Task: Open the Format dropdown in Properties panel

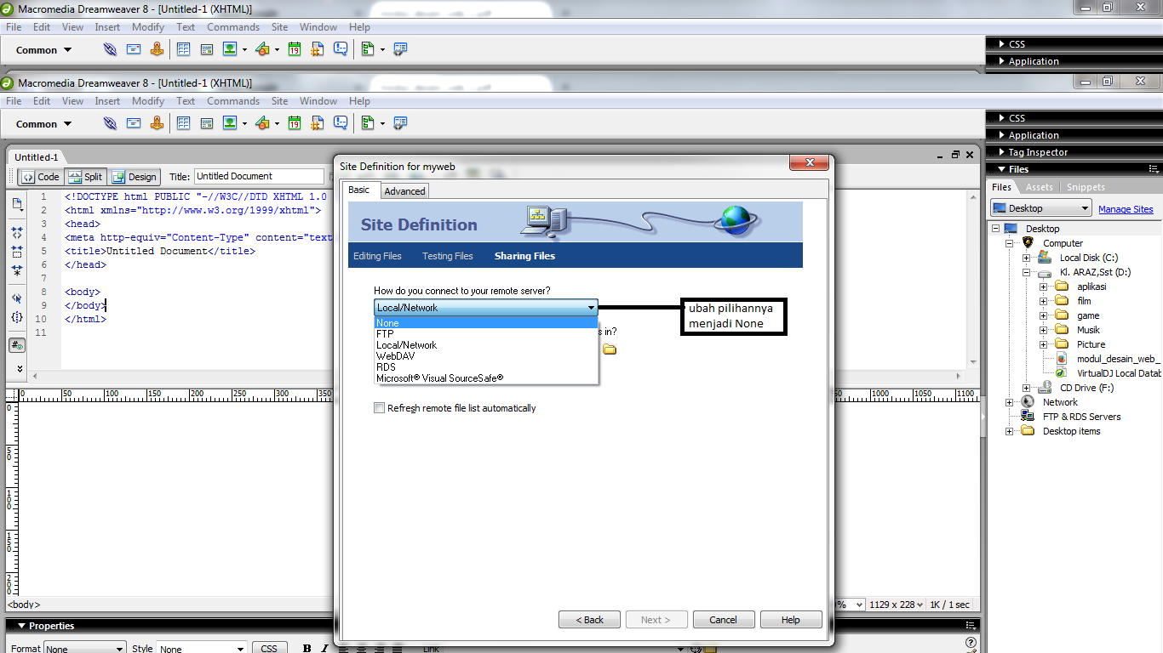Action: tap(84, 649)
